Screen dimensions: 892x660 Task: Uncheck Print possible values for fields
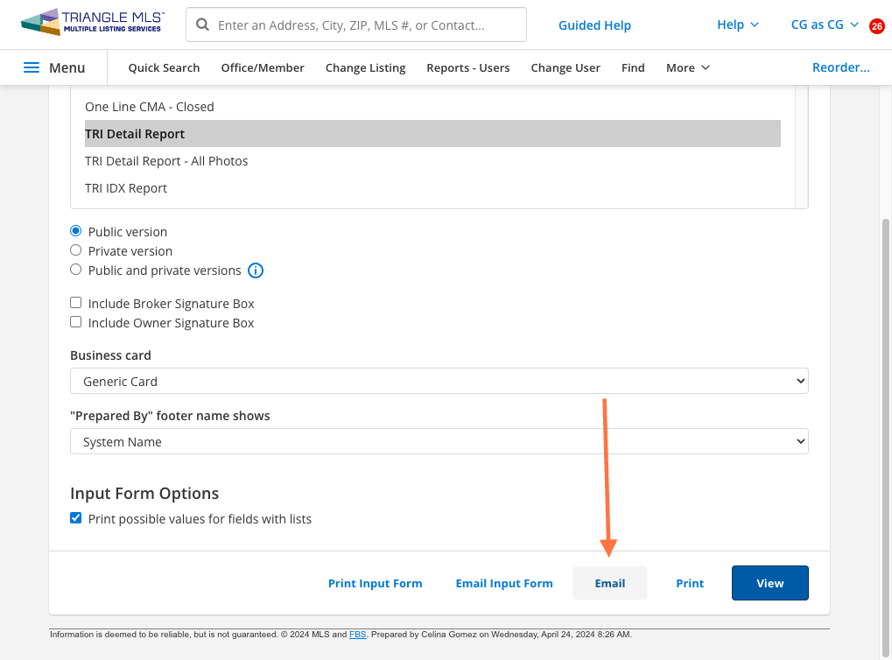[x=75, y=518]
